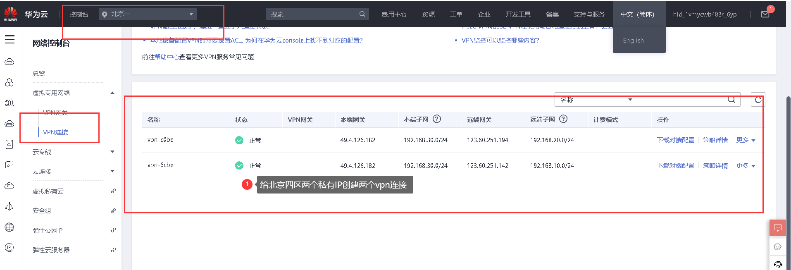The width and height of the screenshot is (791, 270).
Task: Open 弹性公网IP from the sidebar
Action: pyautogui.click(x=48, y=230)
